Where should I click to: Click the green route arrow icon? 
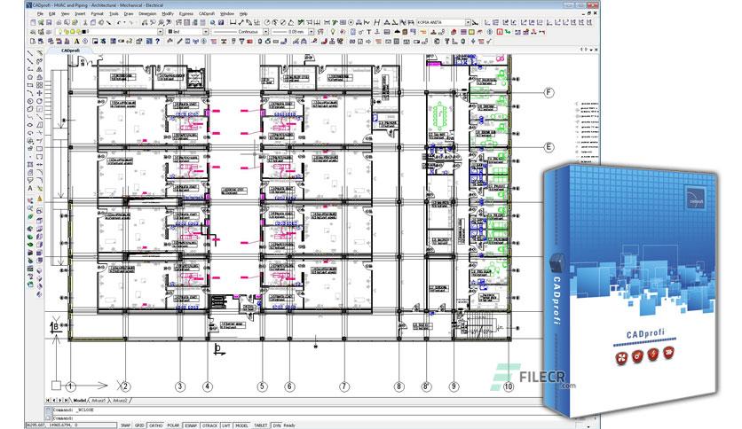[x=508, y=32]
